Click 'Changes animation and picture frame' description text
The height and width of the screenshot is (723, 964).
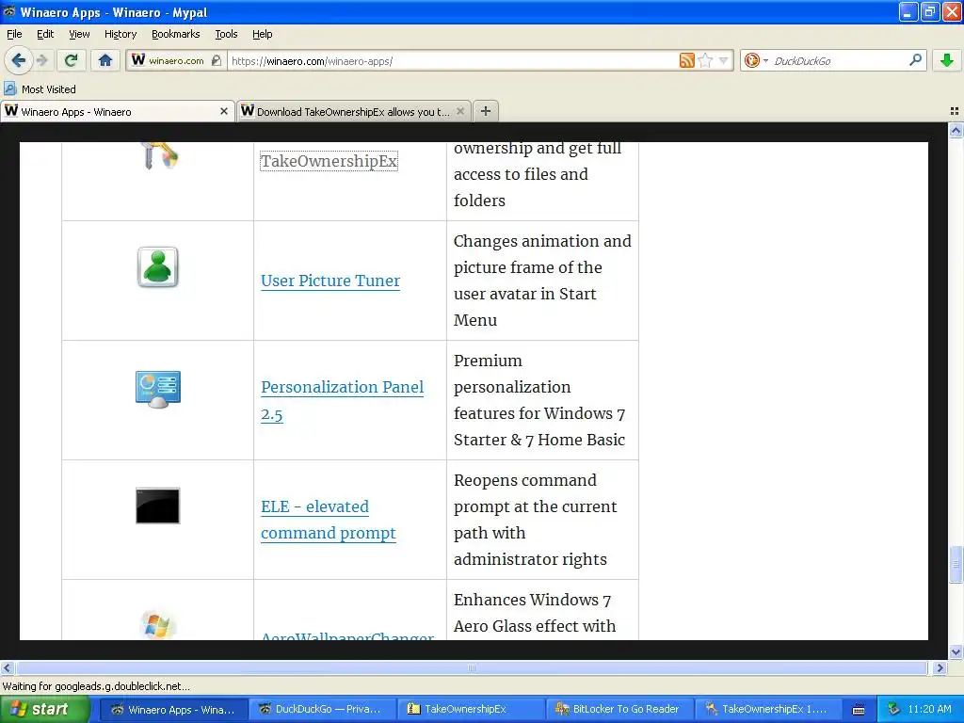[542, 281]
